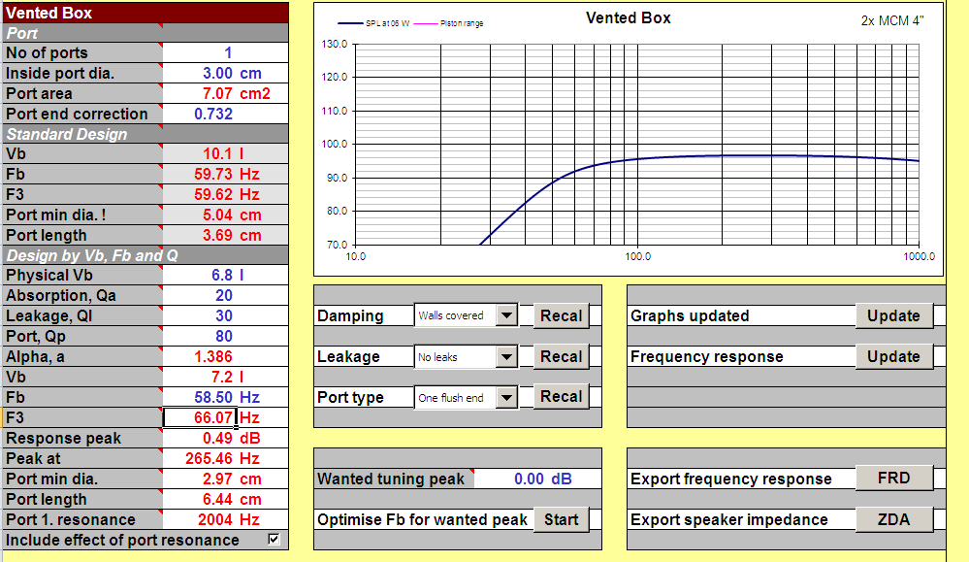Select Peak at 265.46 Hz cell
Image resolution: width=969 pixels, height=562 pixels.
pyautogui.click(x=226, y=458)
